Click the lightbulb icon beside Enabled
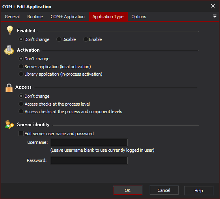The width and height of the screenshot is (220, 199). (10, 30)
